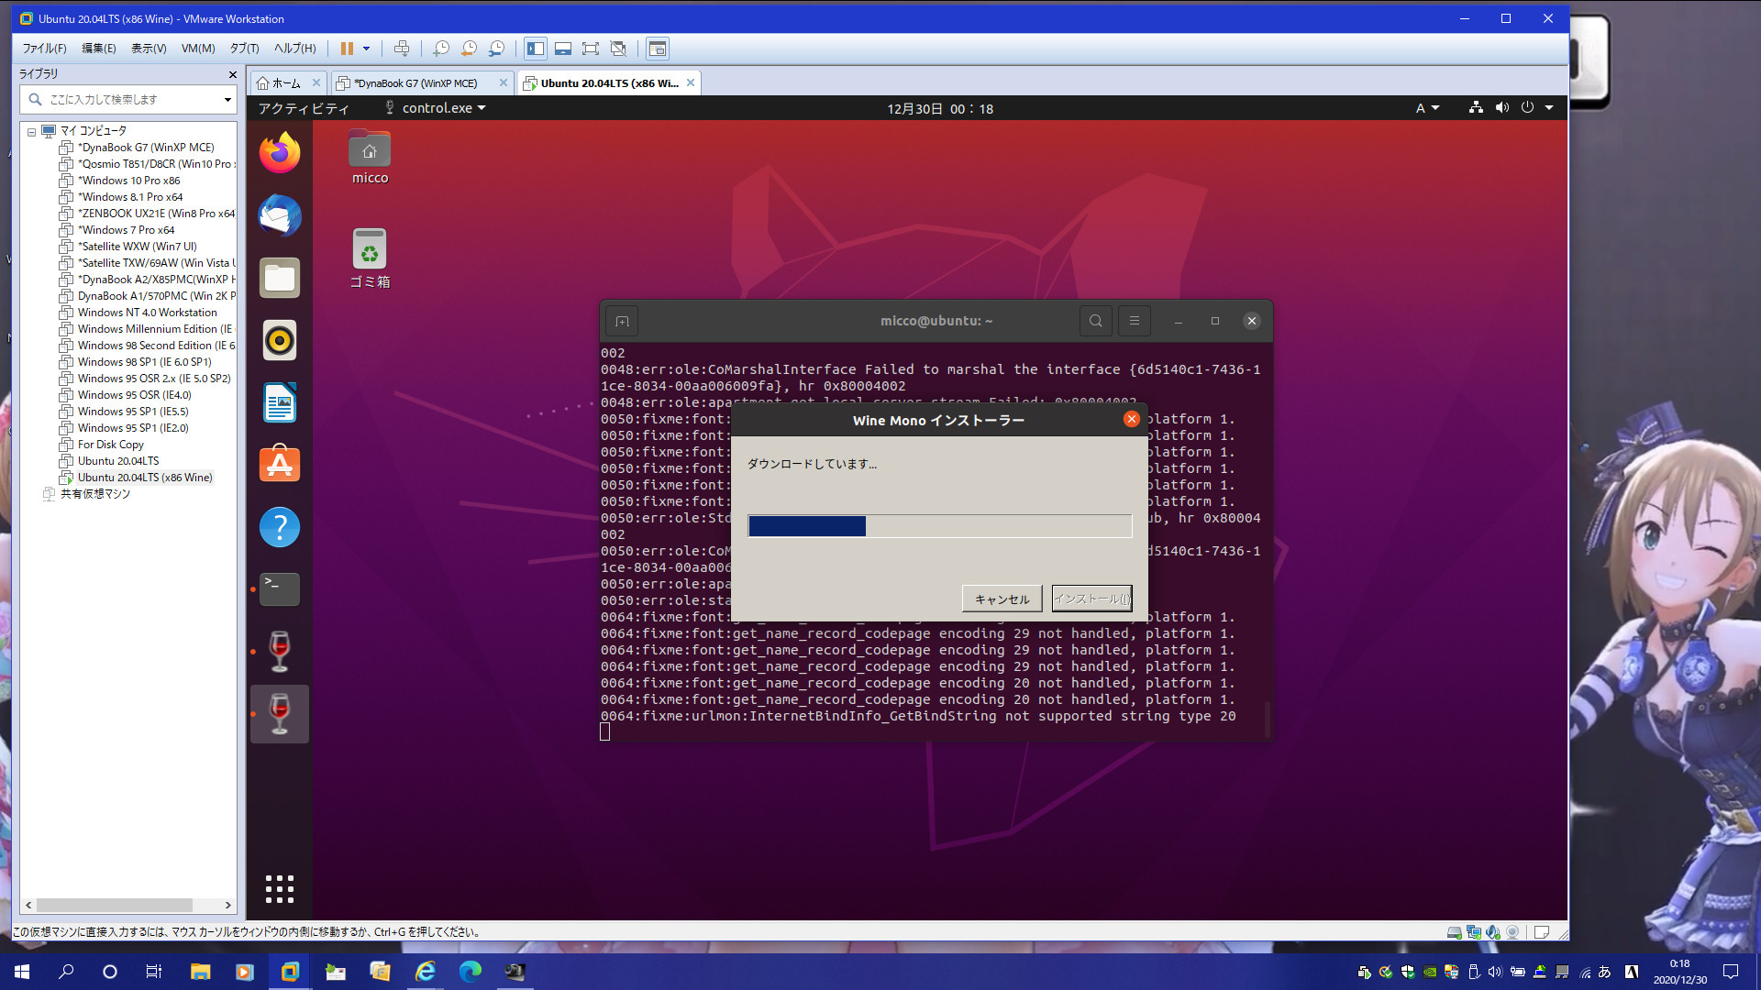Open the ヘルプ(H) menu
1761x990 pixels.
[294, 49]
